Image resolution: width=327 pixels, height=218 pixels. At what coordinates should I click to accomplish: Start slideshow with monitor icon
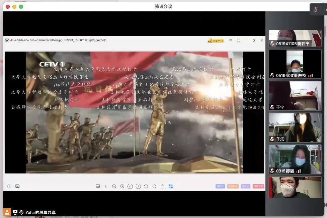98,186
